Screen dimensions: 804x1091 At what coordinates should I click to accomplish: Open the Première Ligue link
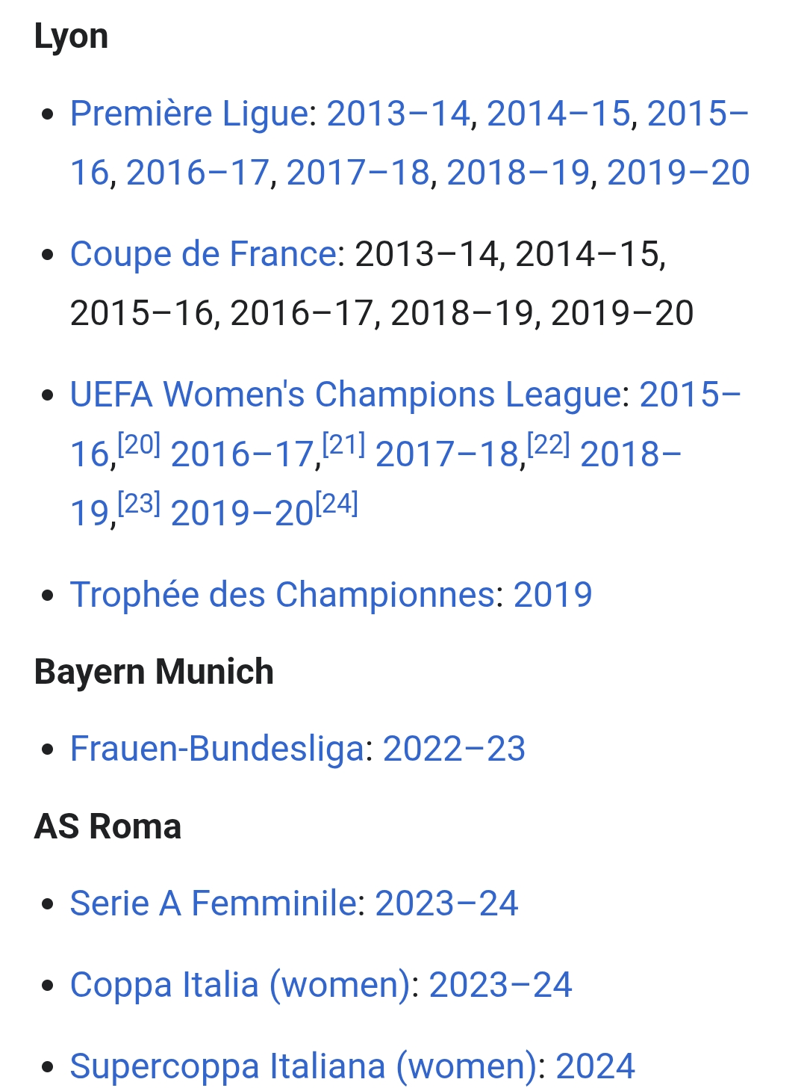(189, 114)
